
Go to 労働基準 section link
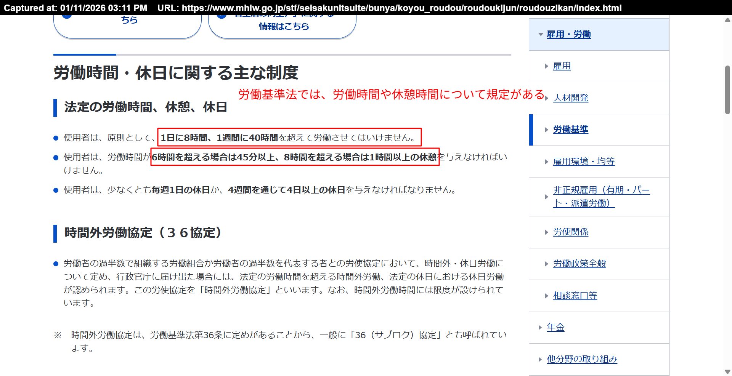[571, 130]
